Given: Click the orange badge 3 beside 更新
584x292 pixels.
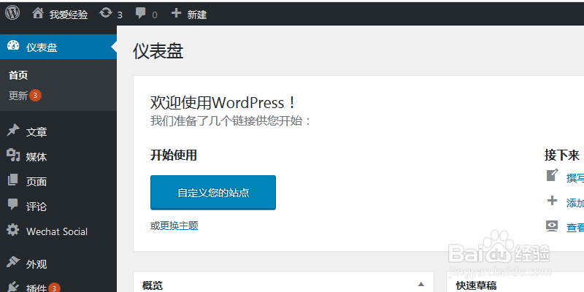Looking at the screenshot, I should 35,96.
